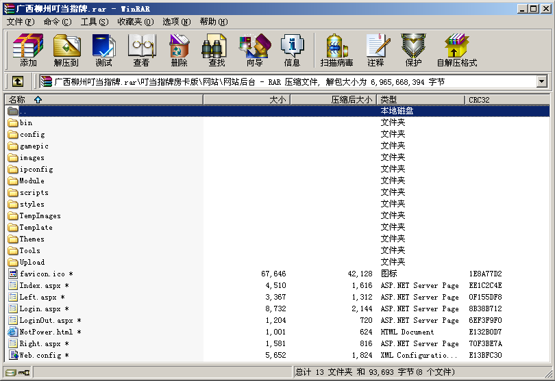The image size is (555, 381).
Task: Click the archive path address field
Action: point(288,81)
